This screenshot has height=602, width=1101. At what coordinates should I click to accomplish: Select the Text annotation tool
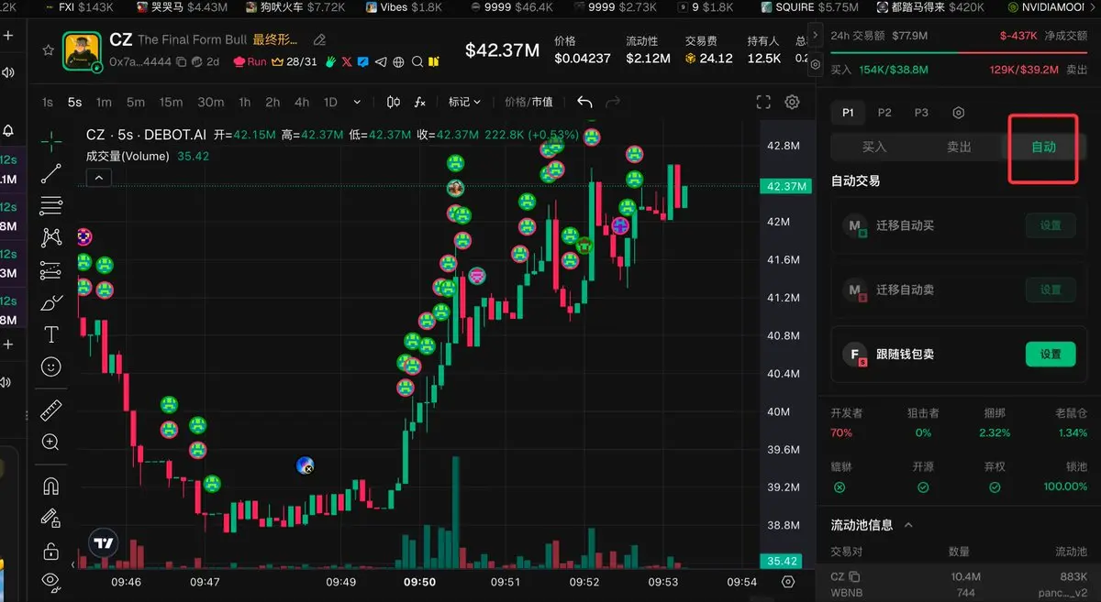tap(51, 334)
